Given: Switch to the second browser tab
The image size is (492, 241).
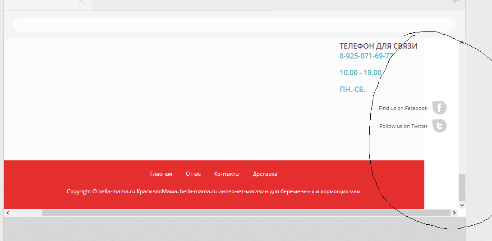Looking at the screenshot, I should click(125, 5).
